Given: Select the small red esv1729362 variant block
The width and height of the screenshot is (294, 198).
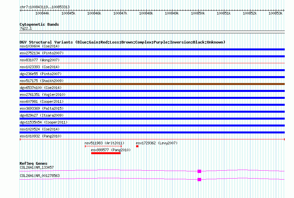Looking at the screenshot, I should pyautogui.click(x=137, y=146).
